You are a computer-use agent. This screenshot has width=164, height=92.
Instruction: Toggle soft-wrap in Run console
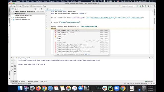tap(15, 66)
